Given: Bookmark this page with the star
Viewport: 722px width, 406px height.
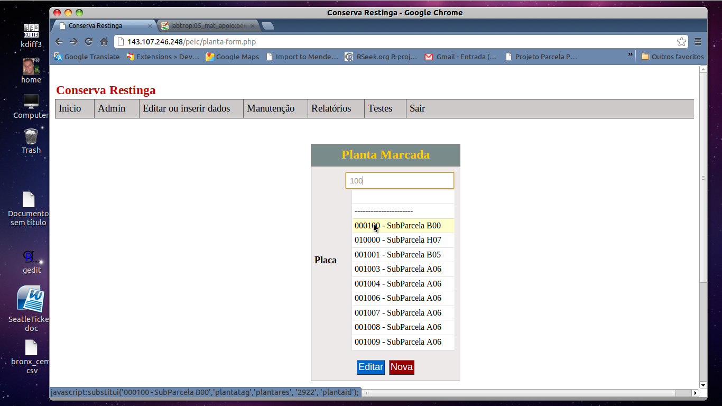Looking at the screenshot, I should pyautogui.click(x=681, y=42).
